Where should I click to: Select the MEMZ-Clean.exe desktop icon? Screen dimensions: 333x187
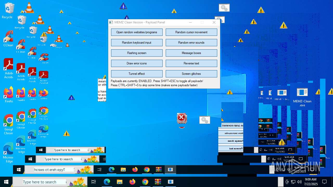(x=302, y=97)
